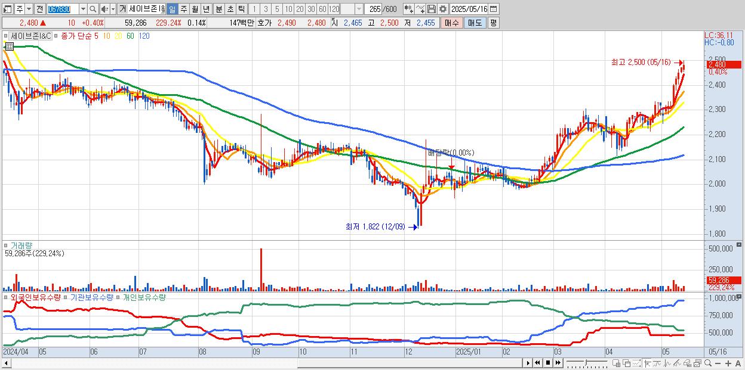
Task: Click the stock code input 067830
Action: point(62,9)
